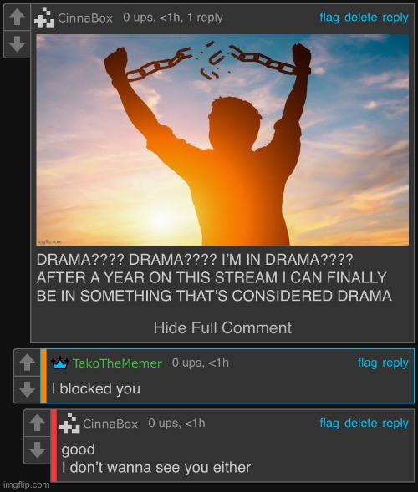Click CinnaBox's avatar icon on bottom reply
418x492 pixels.
(x=69, y=423)
